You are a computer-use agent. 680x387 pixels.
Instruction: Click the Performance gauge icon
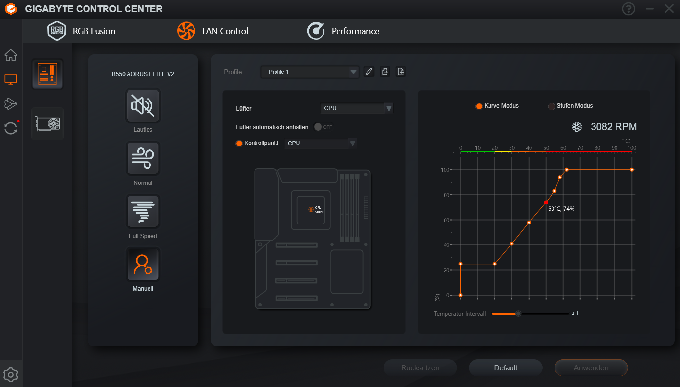tap(316, 31)
